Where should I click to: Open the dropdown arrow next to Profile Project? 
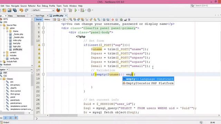click(x=93, y=10)
